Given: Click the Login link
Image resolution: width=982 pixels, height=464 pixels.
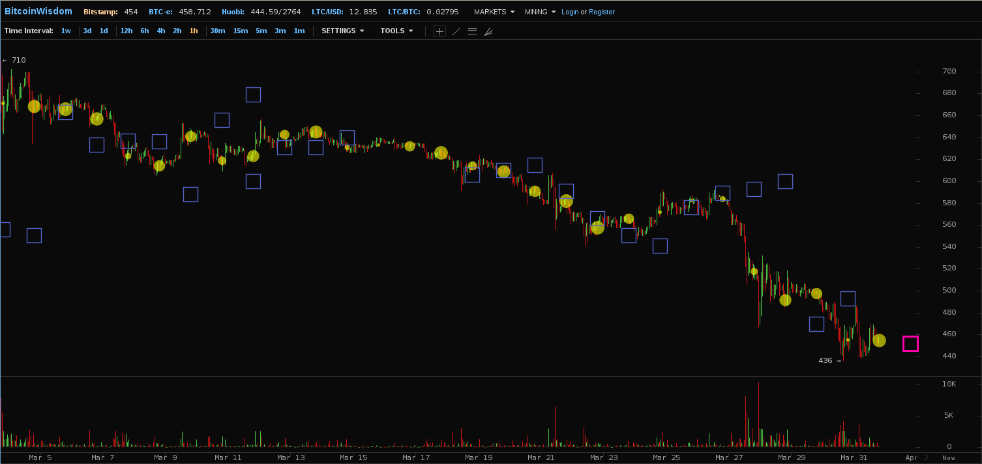Looking at the screenshot, I should tap(569, 12).
